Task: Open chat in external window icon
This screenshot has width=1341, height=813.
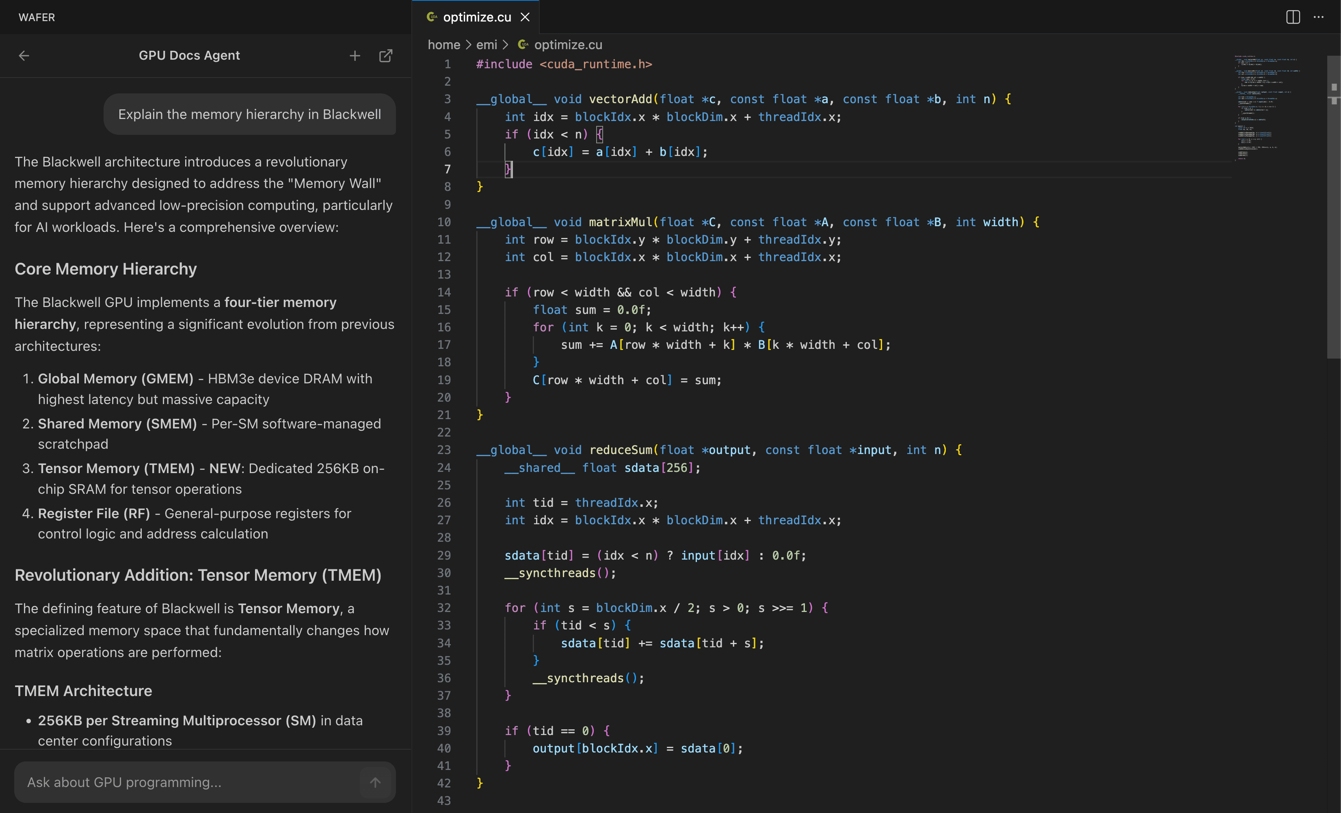Action: tap(386, 56)
